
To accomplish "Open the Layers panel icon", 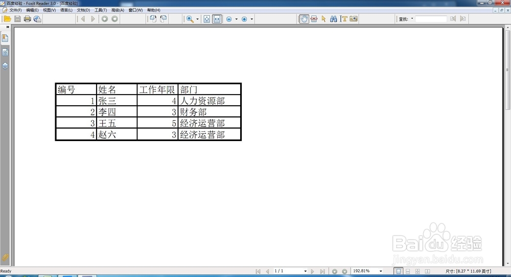I will pos(5,66).
